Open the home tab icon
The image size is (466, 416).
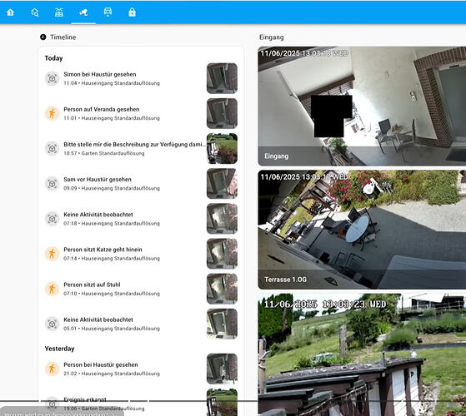(10, 12)
